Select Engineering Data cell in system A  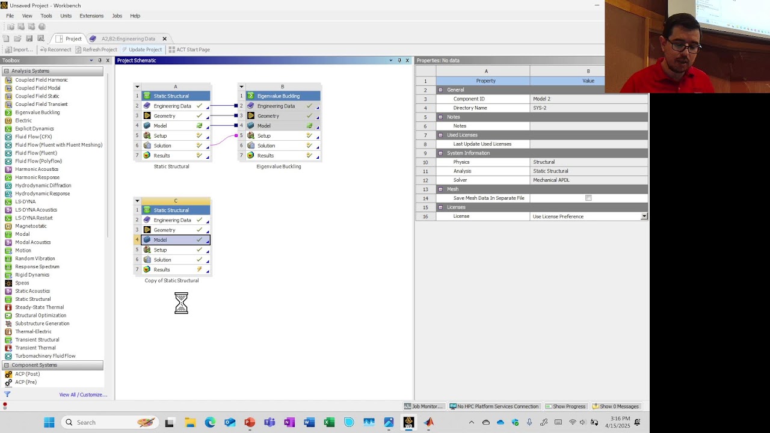pyautogui.click(x=176, y=106)
